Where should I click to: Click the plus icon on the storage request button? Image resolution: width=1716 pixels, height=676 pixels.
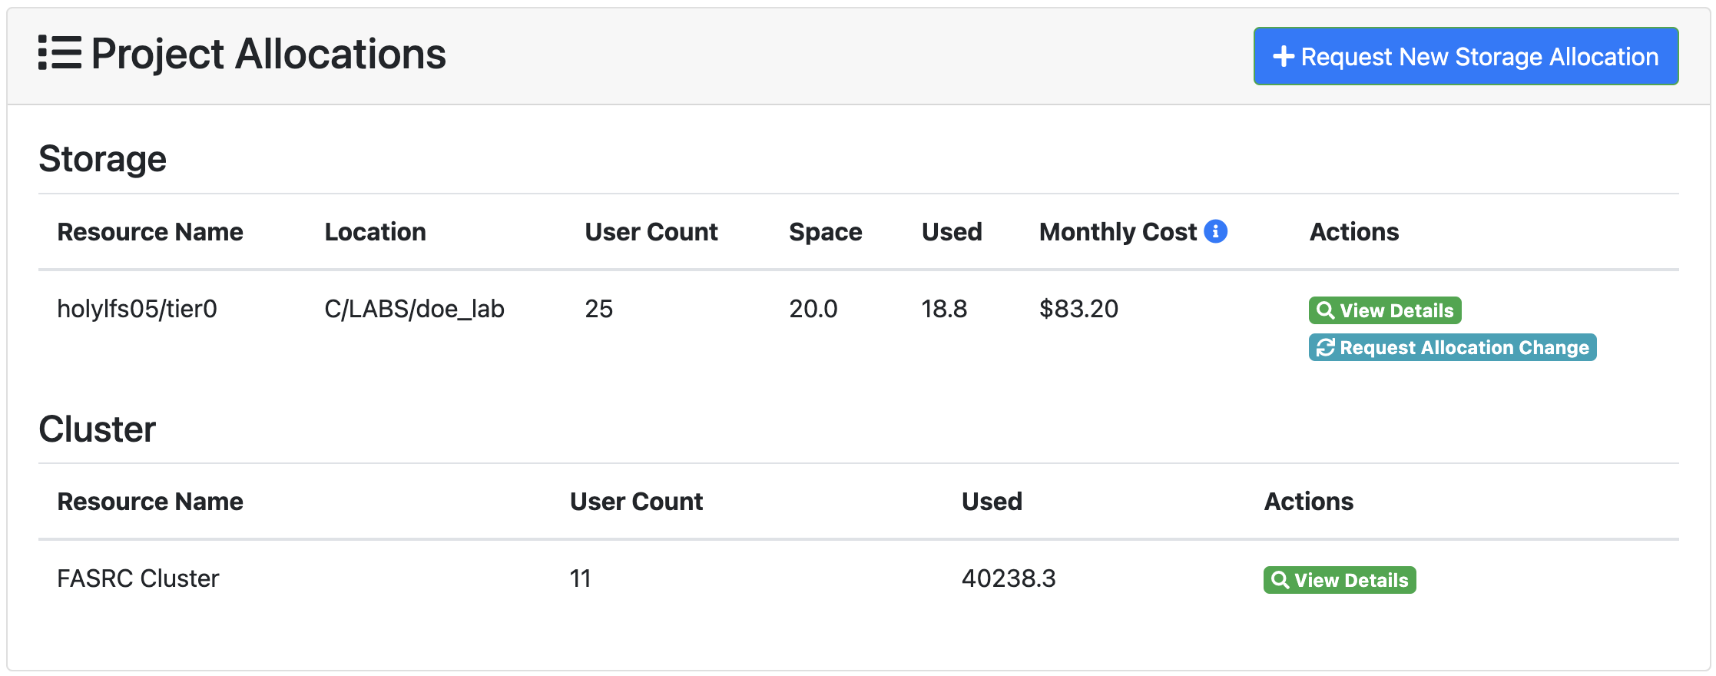(1283, 57)
